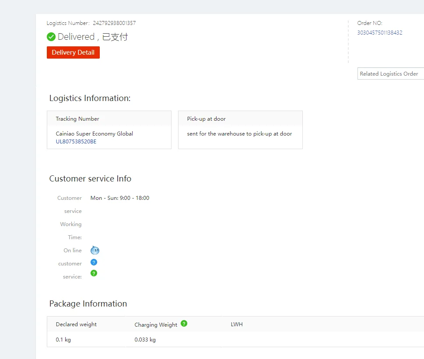Click the LWH column header
The width and height of the screenshot is (424, 359).
click(x=236, y=324)
